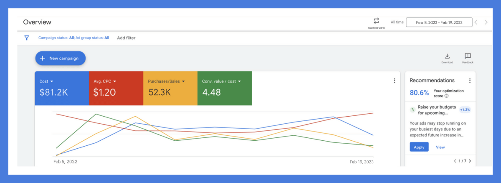The height and width of the screenshot is (183, 501).
Task: Open the chart card three-dot menu
Action: (394, 81)
